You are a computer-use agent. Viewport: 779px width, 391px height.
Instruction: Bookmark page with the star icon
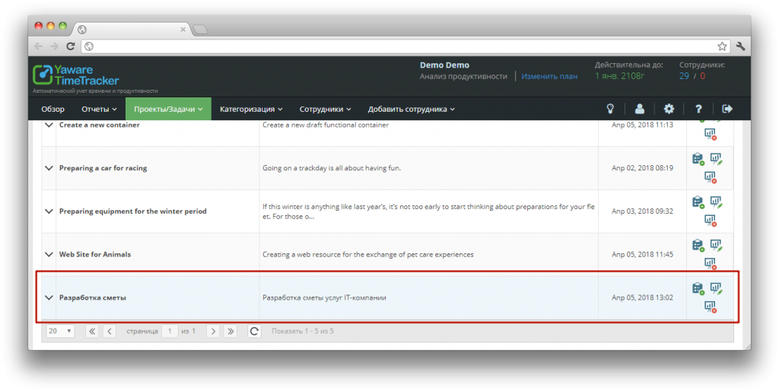click(x=722, y=46)
